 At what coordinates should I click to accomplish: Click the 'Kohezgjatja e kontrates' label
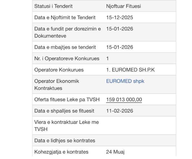point(61,152)
